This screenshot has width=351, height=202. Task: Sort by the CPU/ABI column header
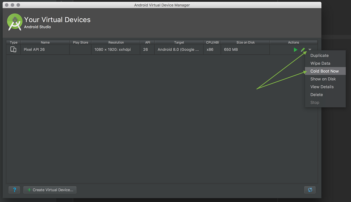point(212,42)
